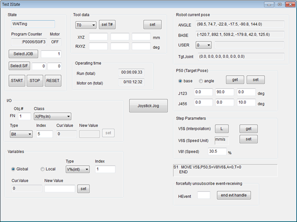This screenshot has height=222, width=297.
Task: Minimize the Test IState window
Action: click(269, 4)
